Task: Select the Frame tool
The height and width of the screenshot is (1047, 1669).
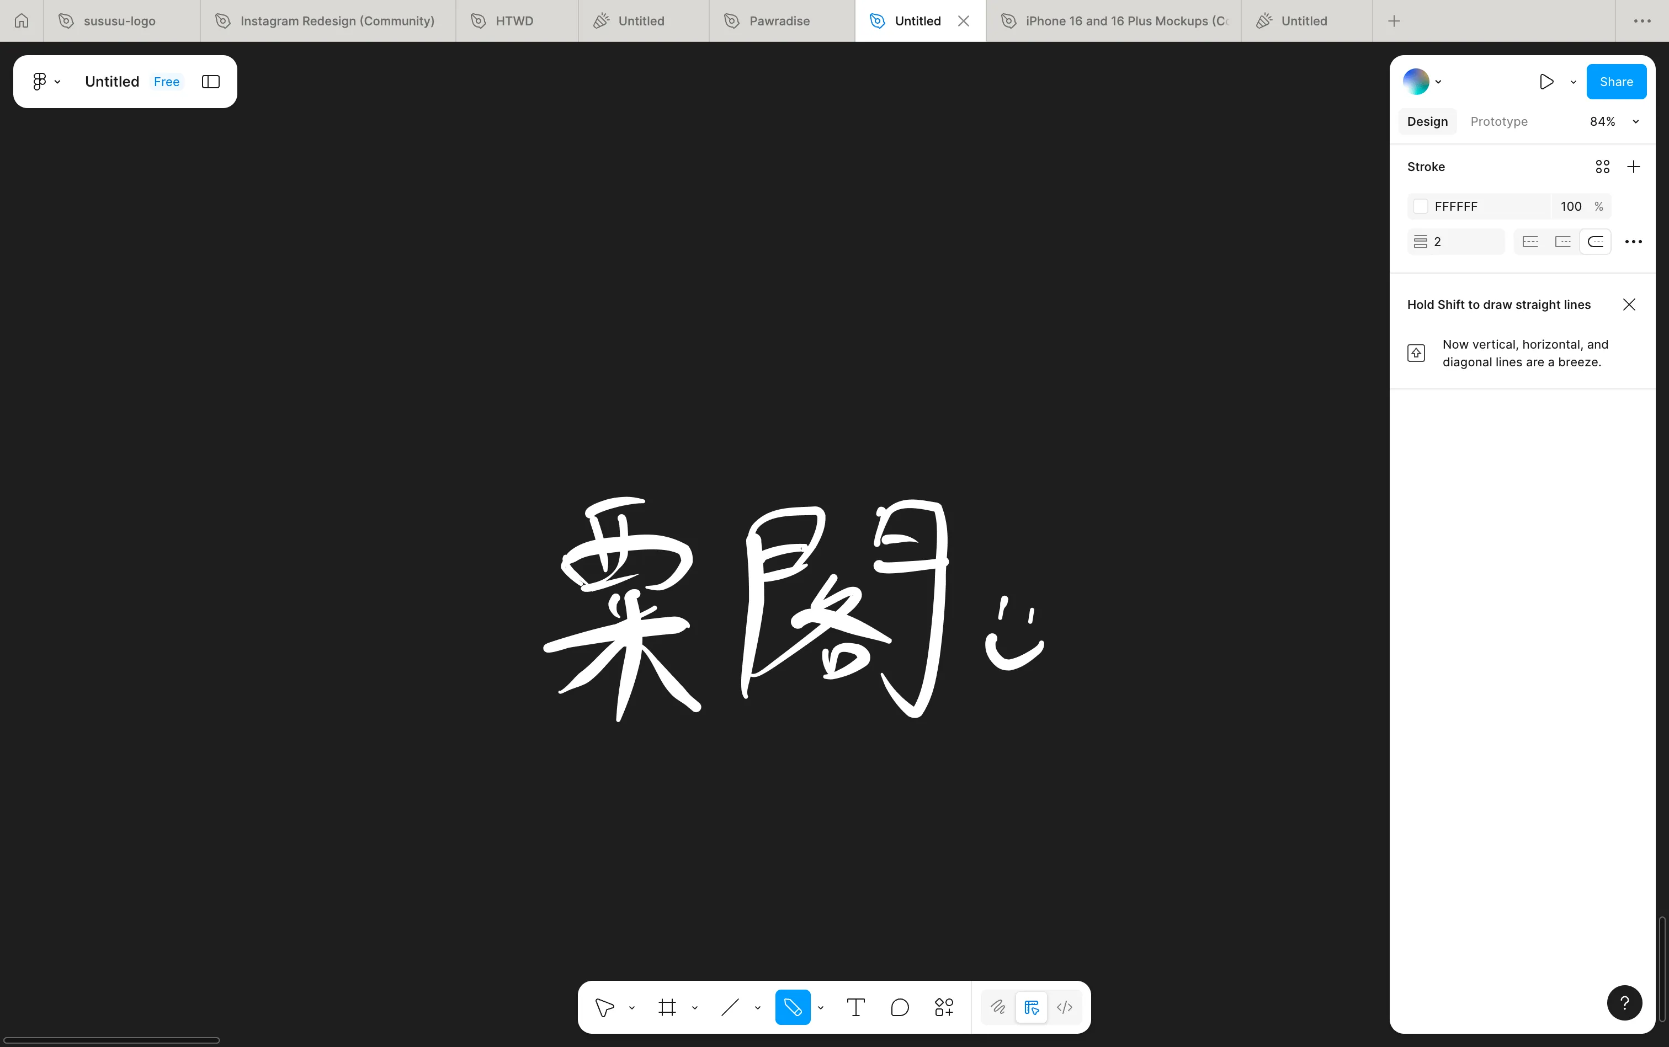Action: click(667, 1007)
